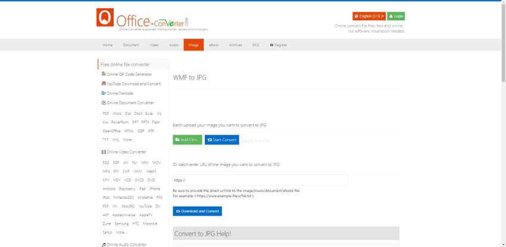This screenshot has width=506, height=247.
Task: Click the Online Translate icon
Action: click(x=104, y=93)
